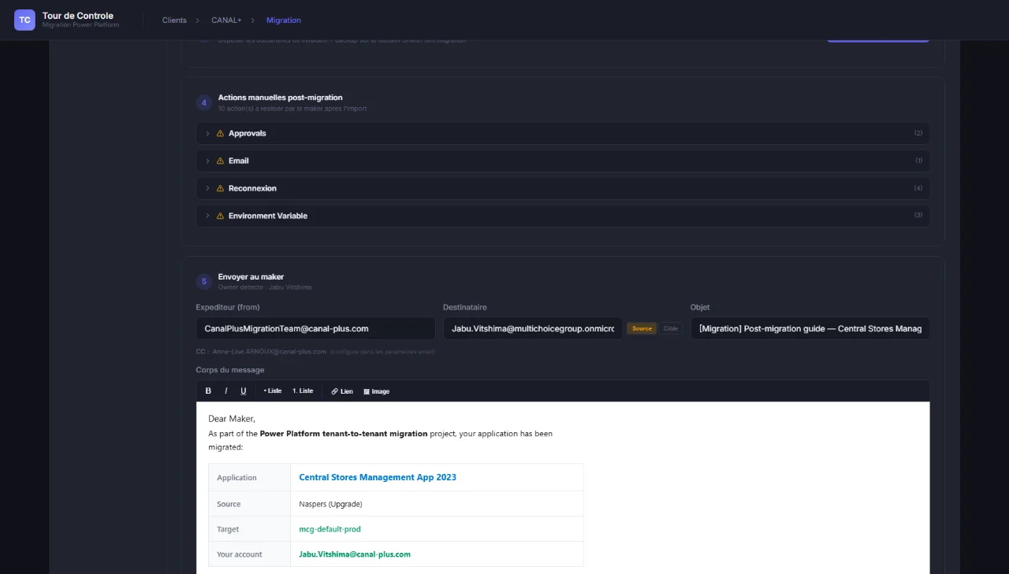Expand the Email section chevron
The width and height of the screenshot is (1009, 574).
coord(208,161)
